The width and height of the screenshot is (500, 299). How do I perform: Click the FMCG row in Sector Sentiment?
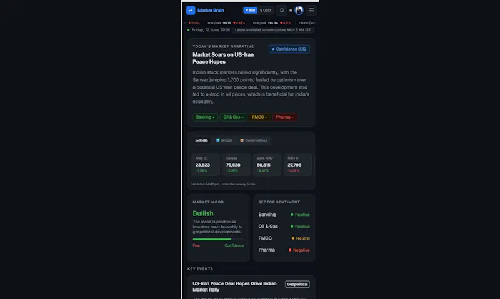coord(284,238)
